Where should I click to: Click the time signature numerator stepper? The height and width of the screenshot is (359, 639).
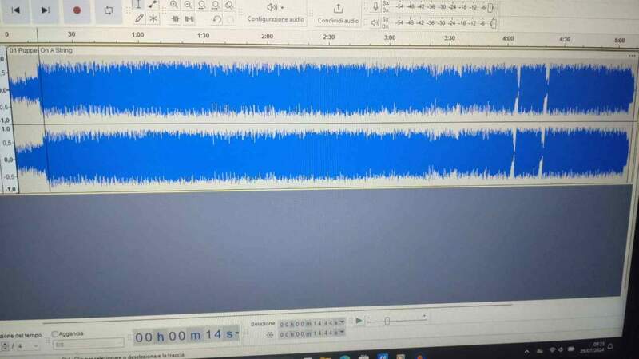(x=5, y=346)
